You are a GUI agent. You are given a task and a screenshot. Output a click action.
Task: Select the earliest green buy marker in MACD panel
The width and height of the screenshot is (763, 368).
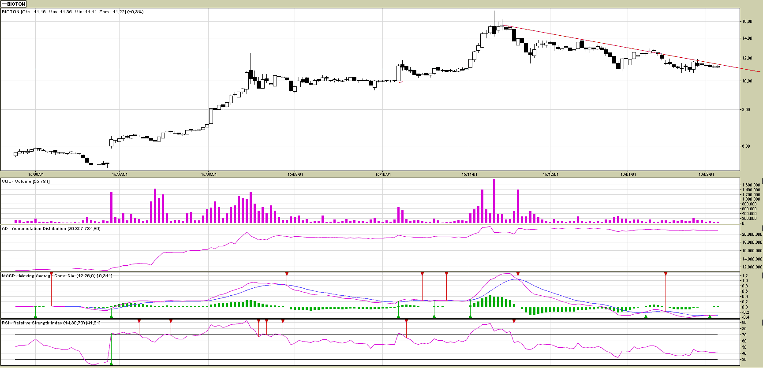click(x=35, y=316)
